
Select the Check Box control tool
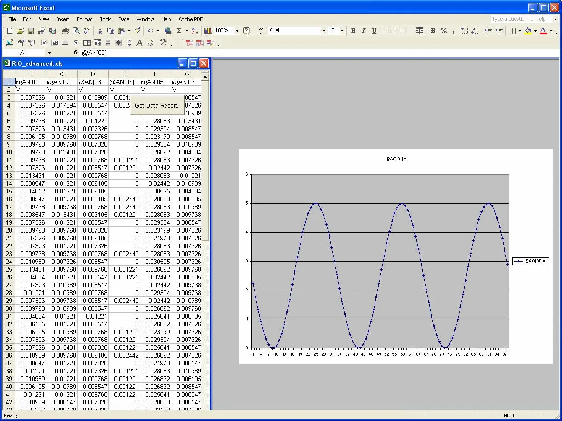point(44,43)
